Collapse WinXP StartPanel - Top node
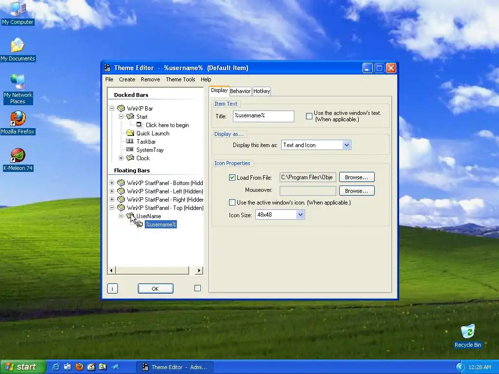The height and width of the screenshot is (374, 499). pyautogui.click(x=112, y=207)
